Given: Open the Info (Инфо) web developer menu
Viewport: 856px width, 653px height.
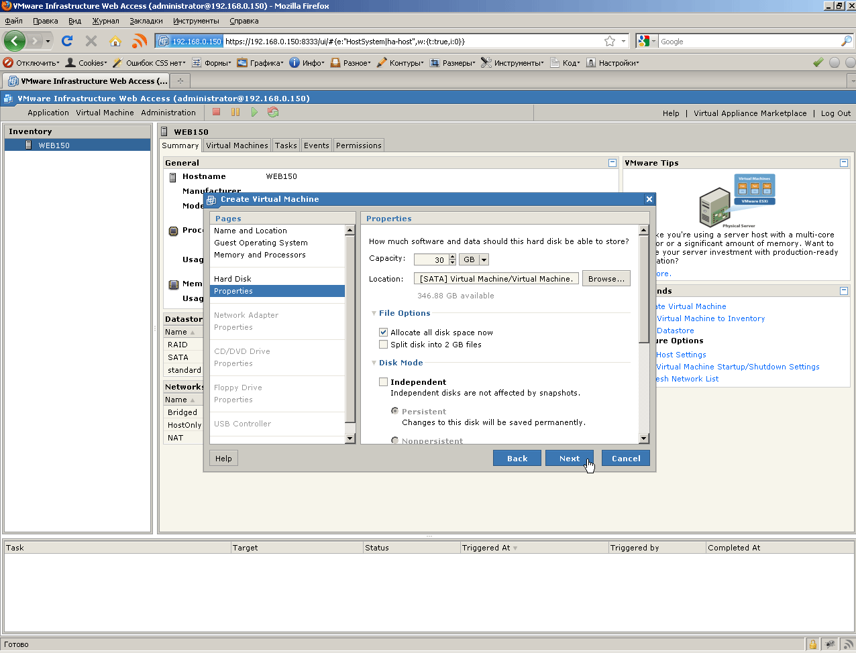Looking at the screenshot, I should 307,62.
